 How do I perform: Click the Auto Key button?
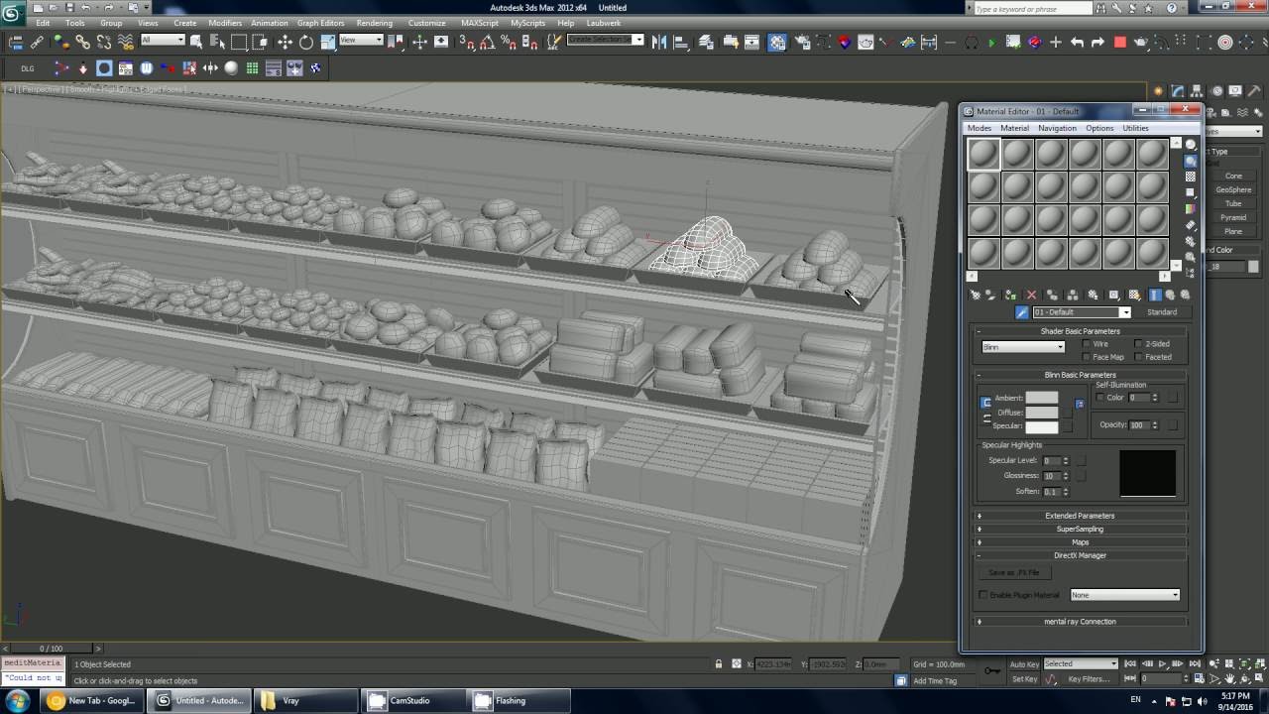coord(1024,664)
